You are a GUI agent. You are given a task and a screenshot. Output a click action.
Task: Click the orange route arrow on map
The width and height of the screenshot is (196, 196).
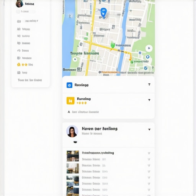point(130,59)
